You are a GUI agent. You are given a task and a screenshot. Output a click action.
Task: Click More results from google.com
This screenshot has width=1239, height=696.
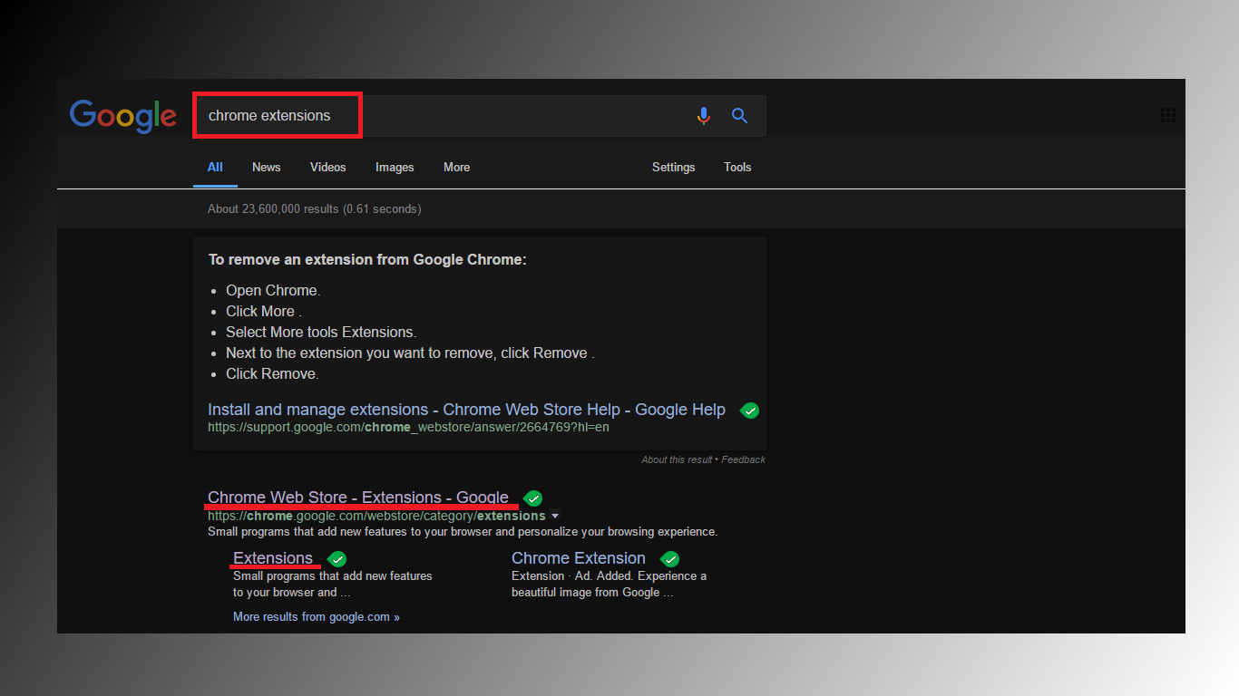pyautogui.click(x=317, y=617)
